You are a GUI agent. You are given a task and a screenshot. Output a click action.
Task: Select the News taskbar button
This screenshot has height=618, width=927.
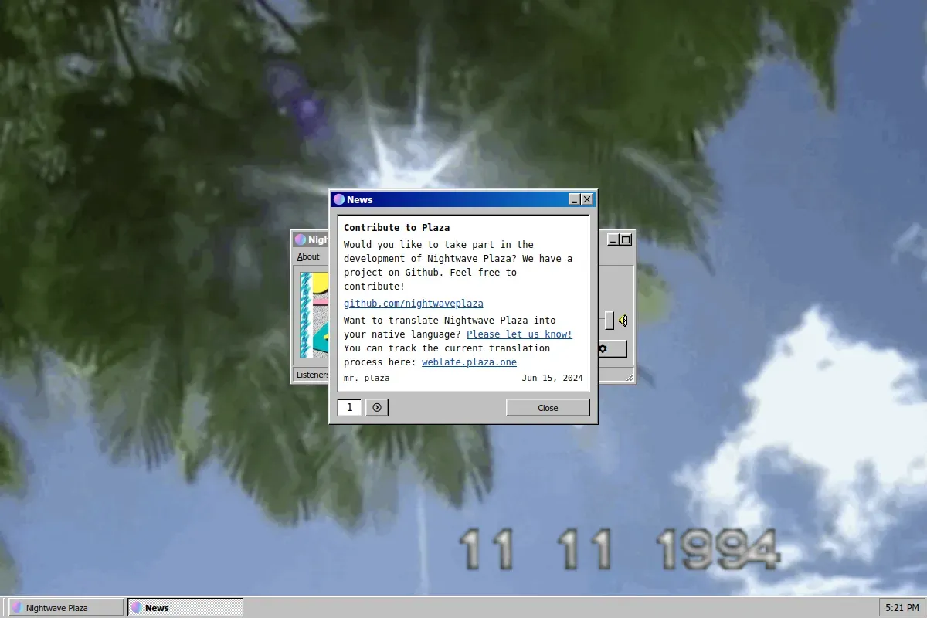click(x=185, y=607)
